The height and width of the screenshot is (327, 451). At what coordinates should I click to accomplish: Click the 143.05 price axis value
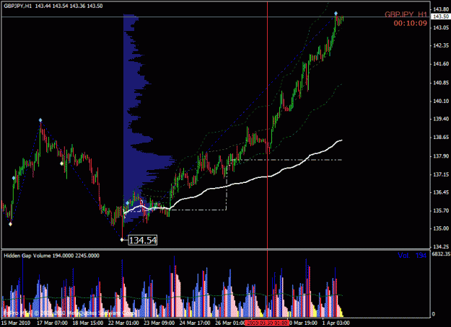(x=441, y=27)
